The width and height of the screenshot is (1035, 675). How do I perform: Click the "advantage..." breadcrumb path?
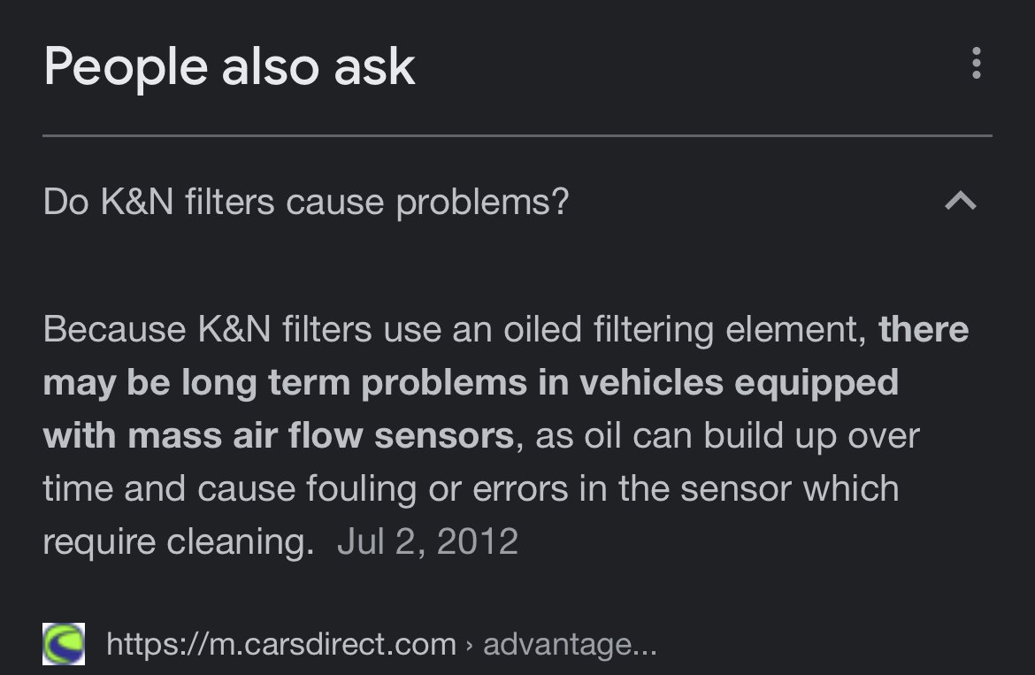coord(571,645)
